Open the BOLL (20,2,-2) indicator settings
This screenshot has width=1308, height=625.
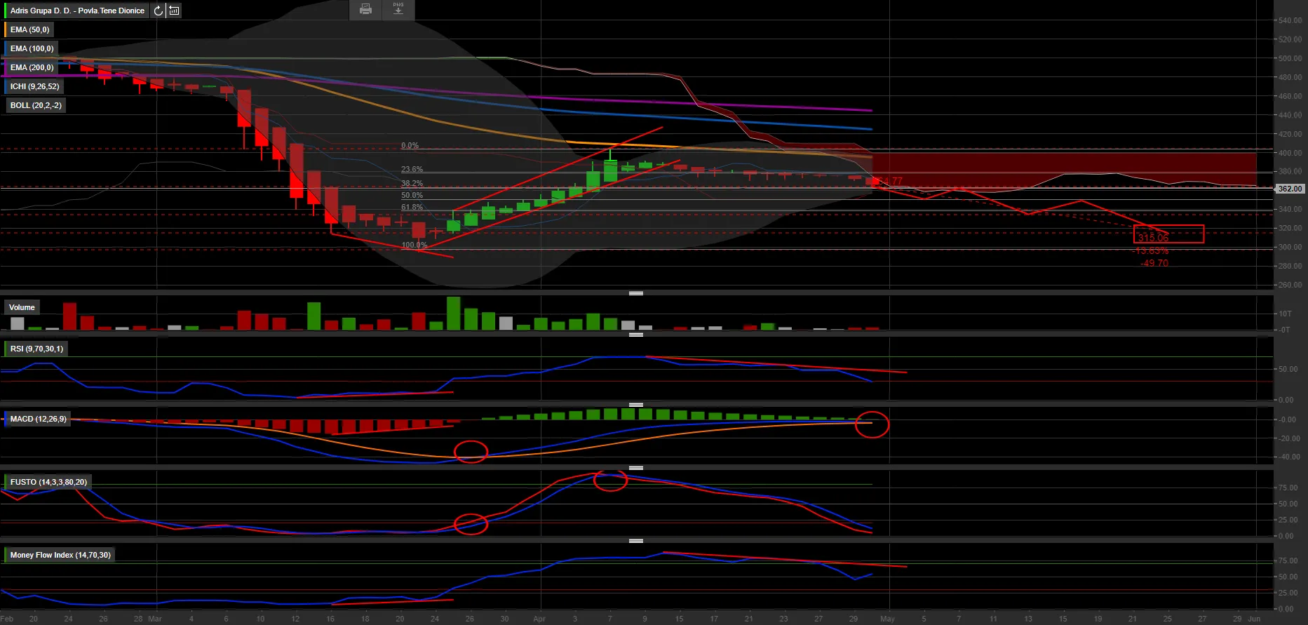pyautogui.click(x=36, y=105)
